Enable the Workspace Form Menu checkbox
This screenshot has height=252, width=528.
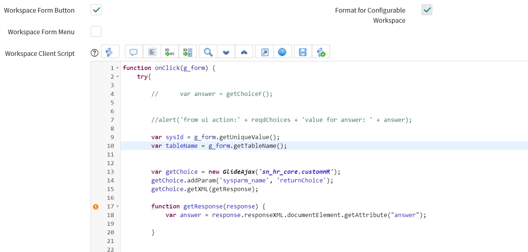coord(96,31)
